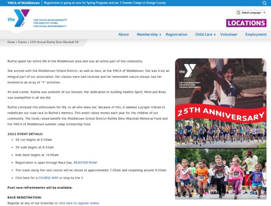The height and width of the screenshot is (206, 271).
Task: Open the 25th Anniversary flyer image
Action: point(221,129)
